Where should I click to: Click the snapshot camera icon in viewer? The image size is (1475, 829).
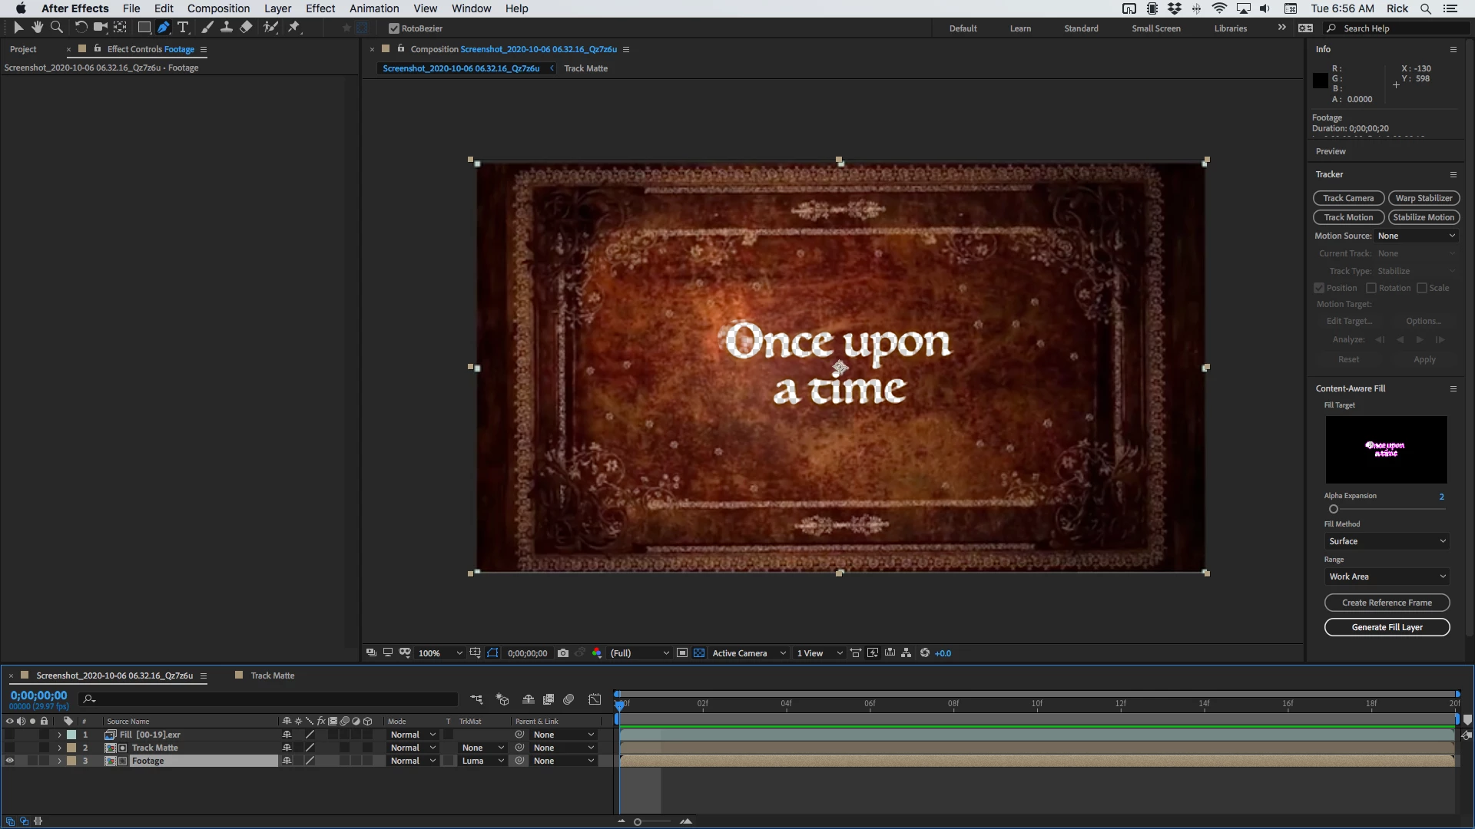[x=563, y=653]
